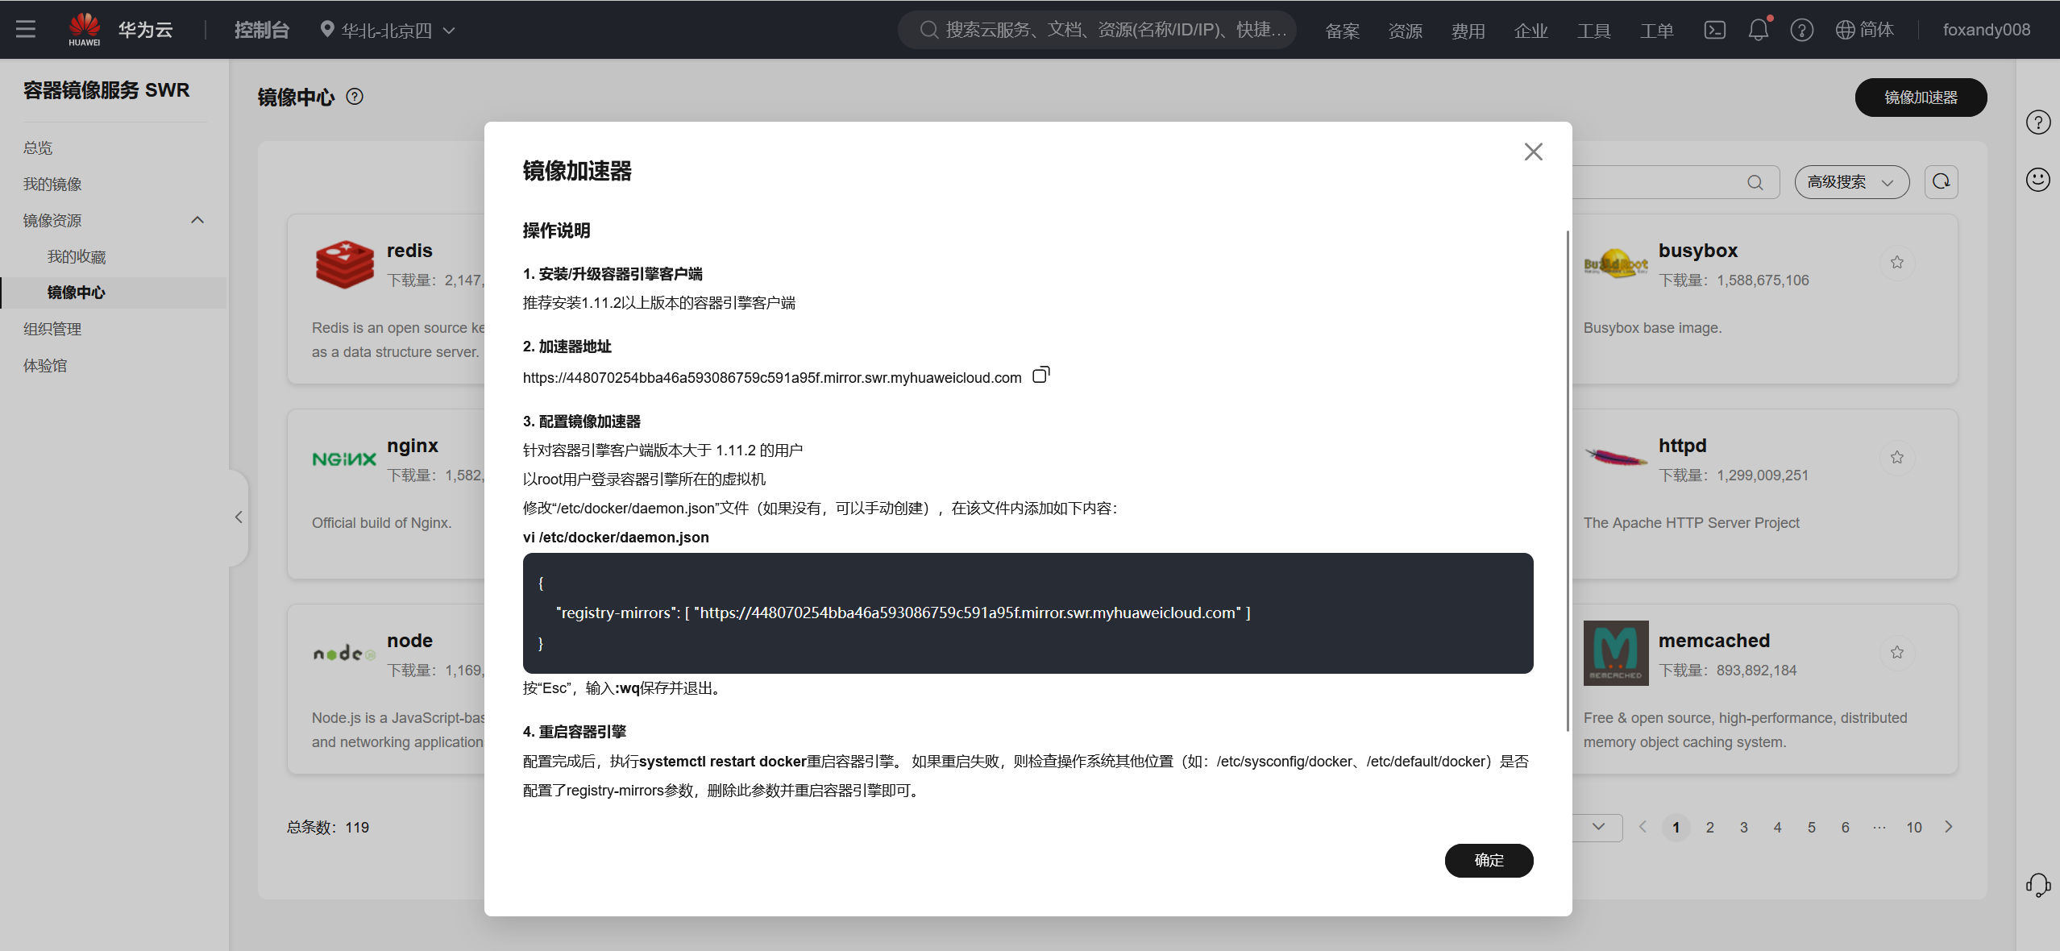Open the 费用 menu
Screen dimensions: 2060x951
coord(1468,30)
